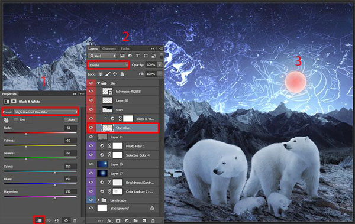The height and width of the screenshot is (224, 355).
Task: Open the Layers panel flyout menu
Action: coord(160,48)
